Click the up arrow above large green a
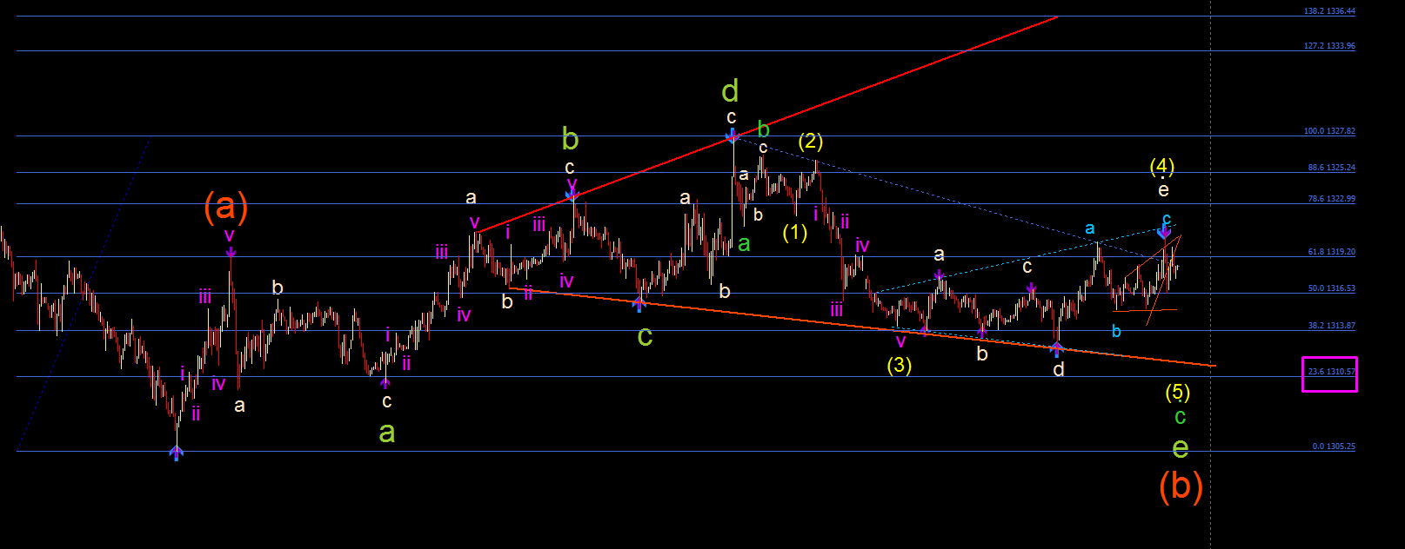 tap(385, 380)
